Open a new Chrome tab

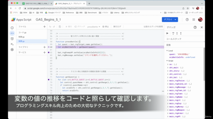(x=89, y=4)
